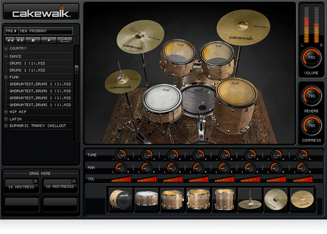Select the crash cymbal pad thumbnail

pyautogui.click(x=276, y=200)
